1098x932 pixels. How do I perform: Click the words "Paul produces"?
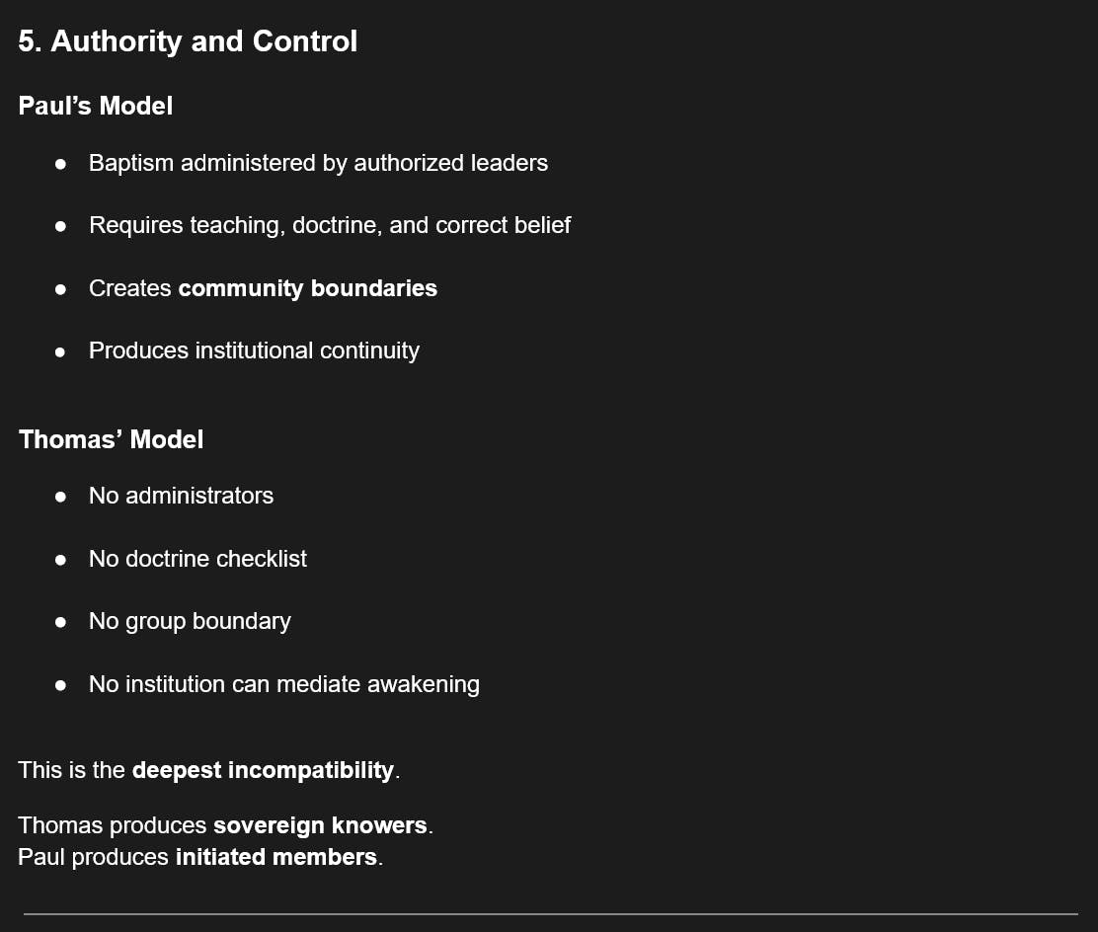point(94,857)
